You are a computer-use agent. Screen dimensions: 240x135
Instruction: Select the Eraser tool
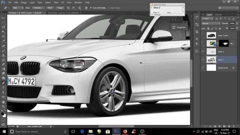tap(3, 64)
